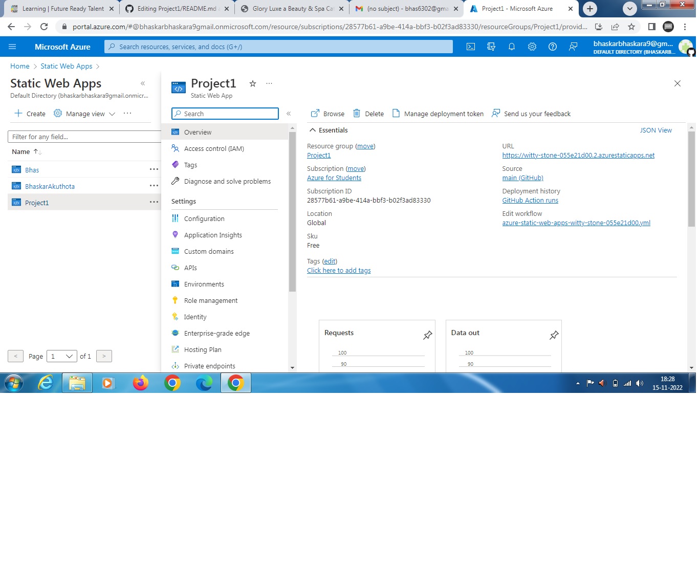This screenshot has width=699, height=572.
Task: Open the portal feedback icon in header
Action: [x=573, y=47]
